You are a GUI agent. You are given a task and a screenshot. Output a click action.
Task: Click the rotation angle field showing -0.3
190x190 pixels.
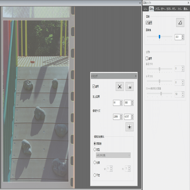tap(178, 37)
